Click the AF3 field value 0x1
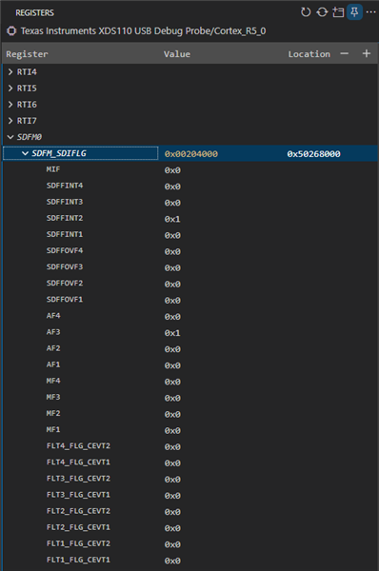Viewport: 379px width, 571px height. 172,333
